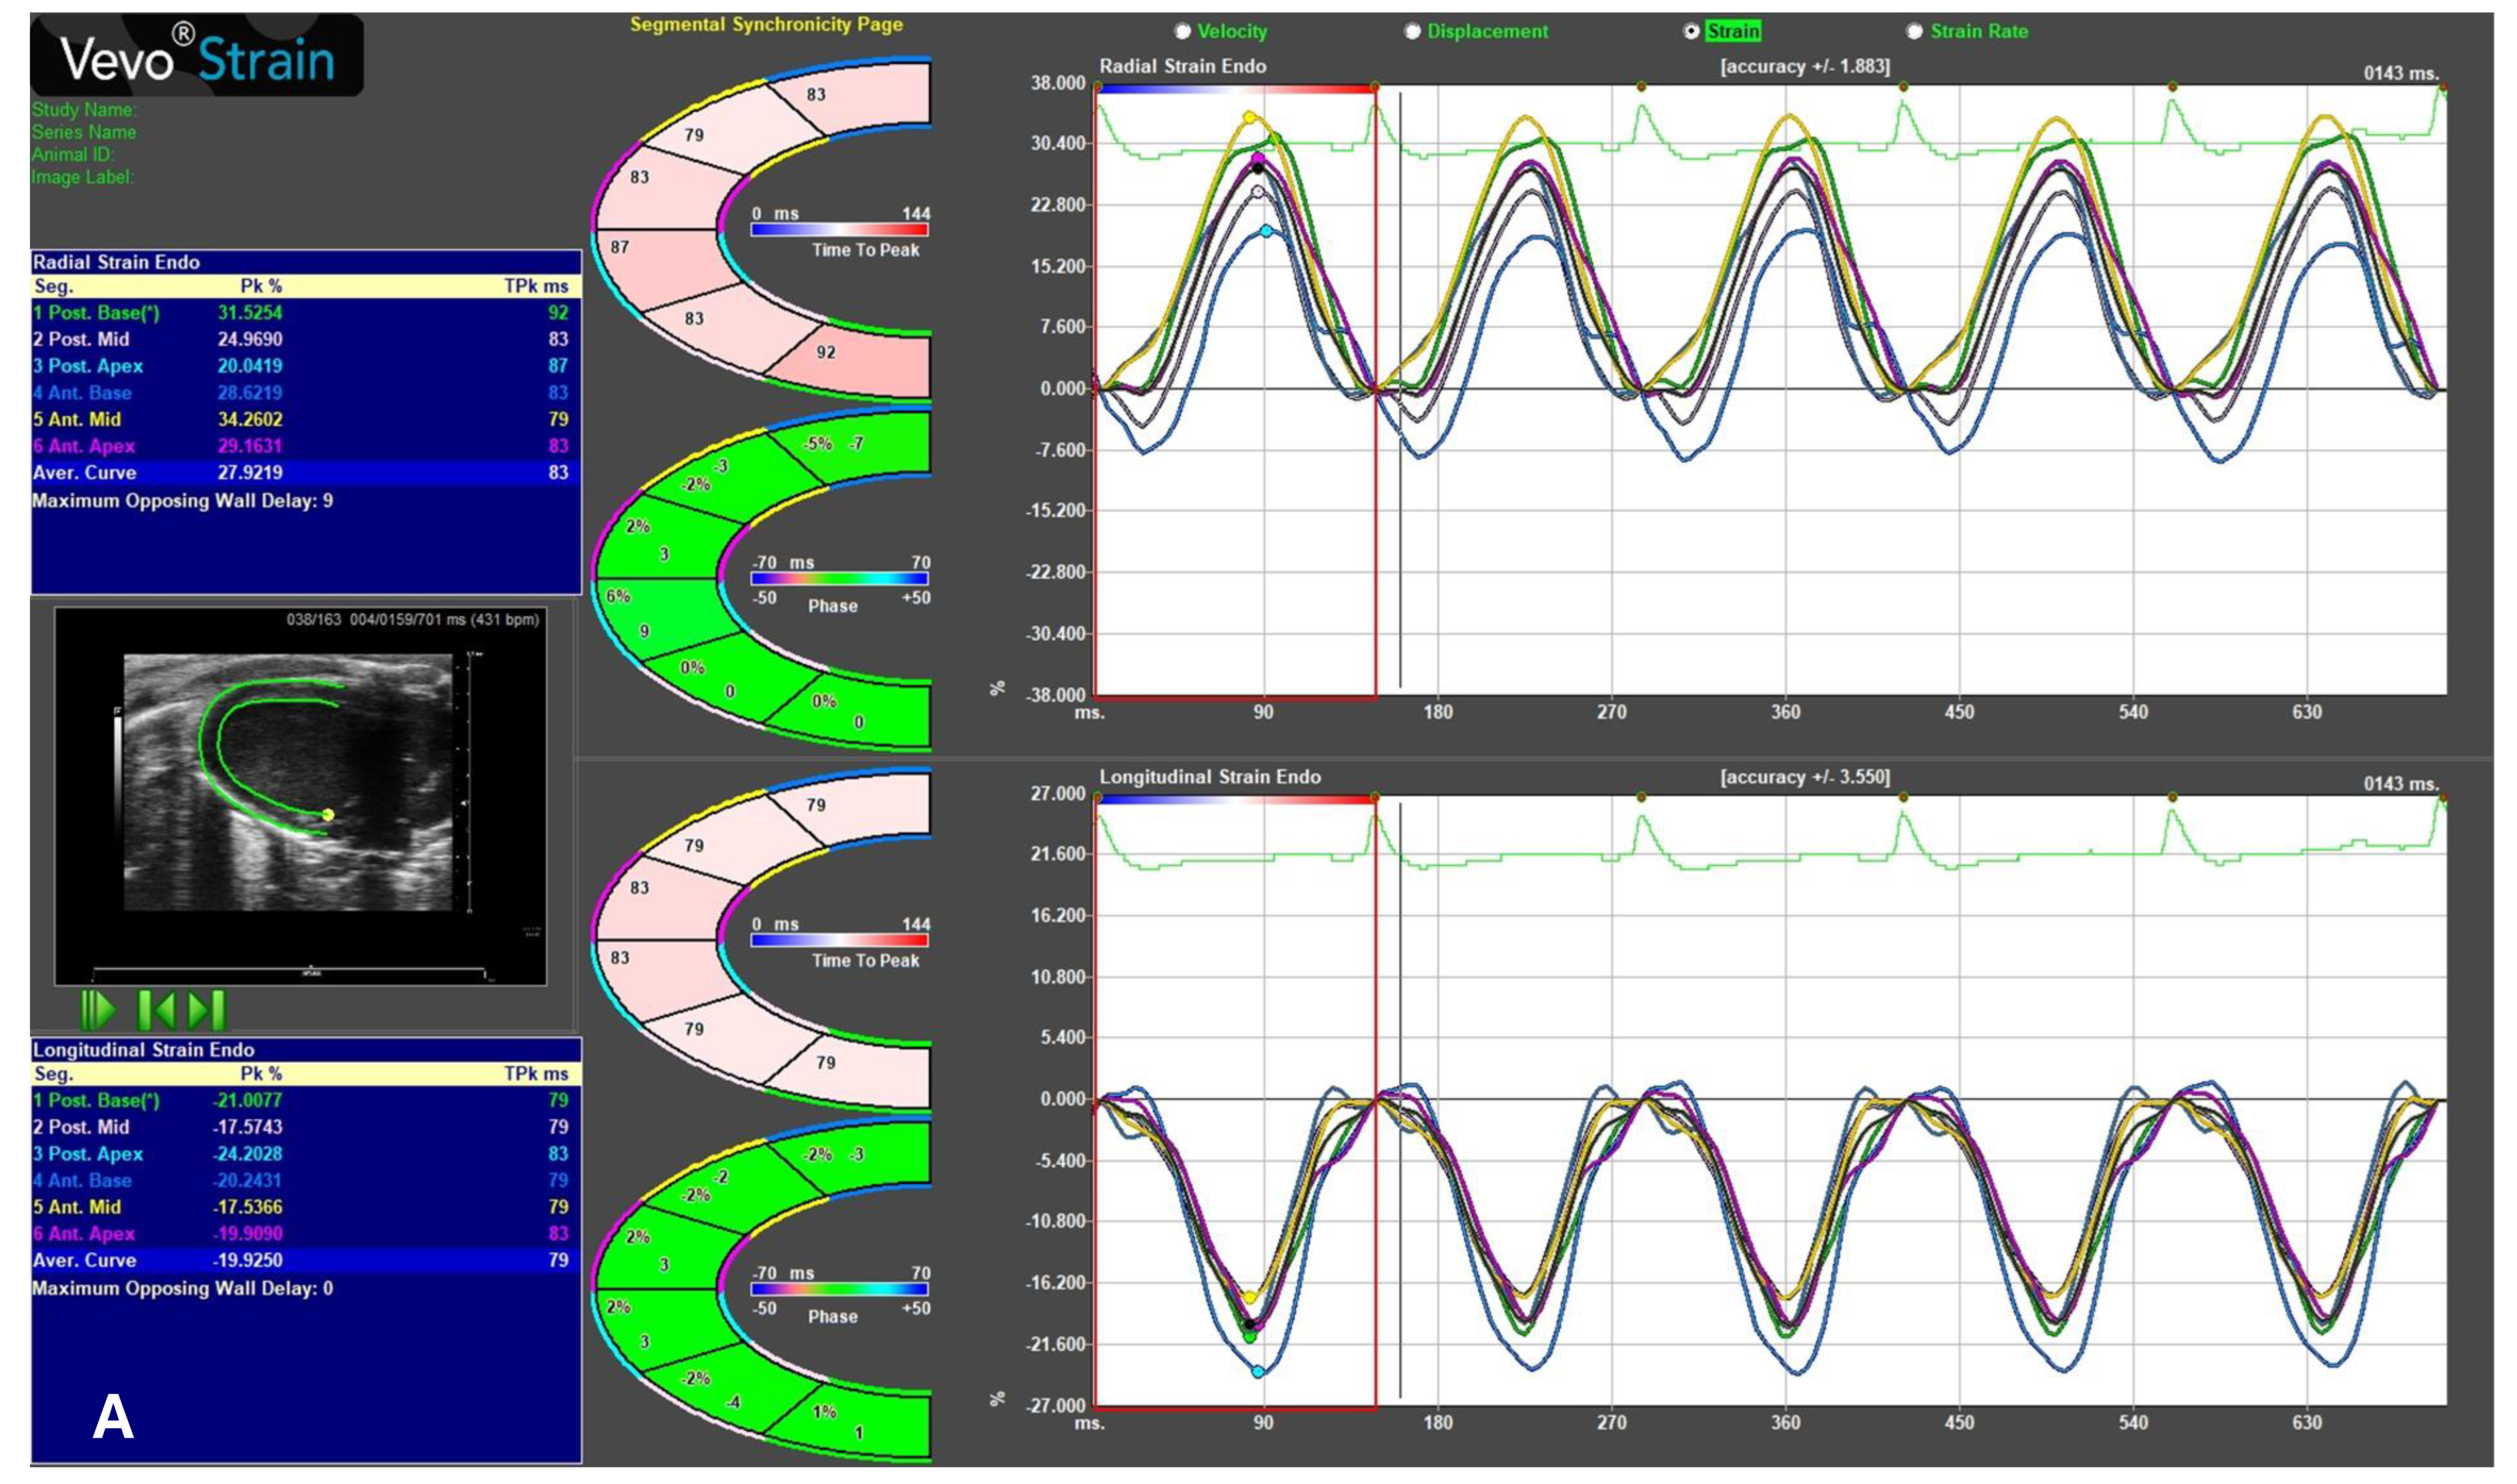
Task: Click yellow peak marker on radial strain curve
Action: coord(1248,117)
